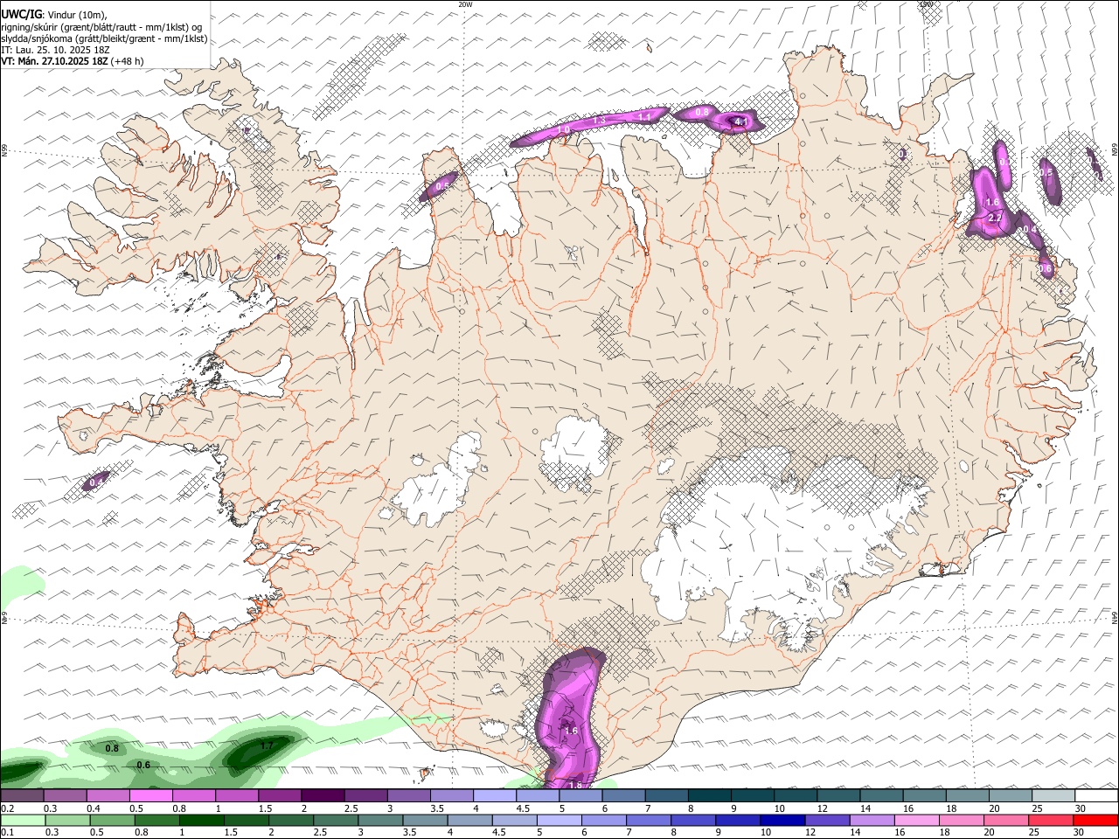Click the 1.7 value in green rain area
Image resolution: width=1119 pixels, height=839 pixels.
pyautogui.click(x=268, y=745)
